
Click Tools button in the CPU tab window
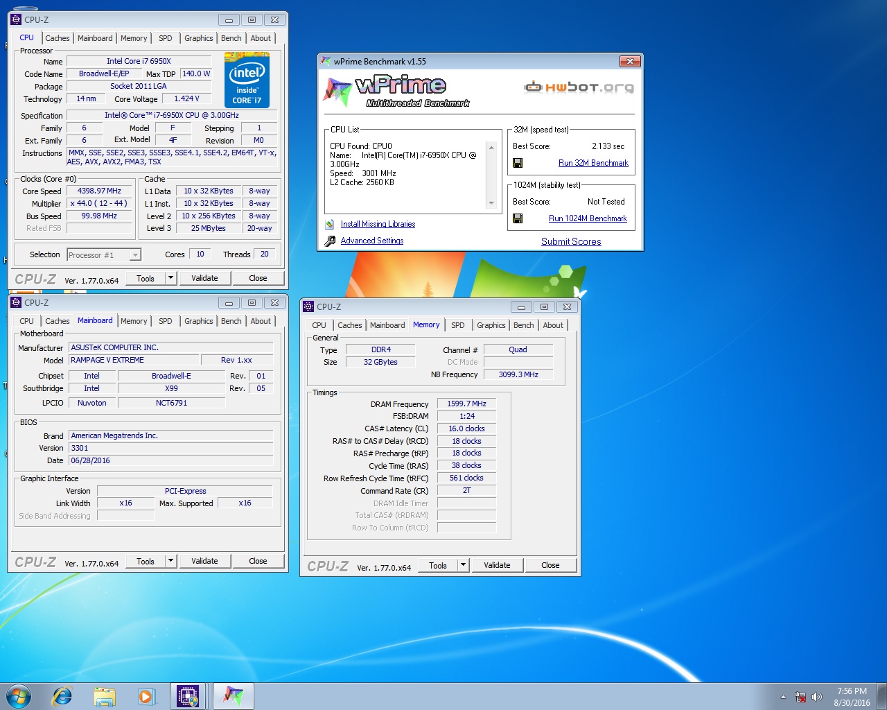click(x=146, y=278)
